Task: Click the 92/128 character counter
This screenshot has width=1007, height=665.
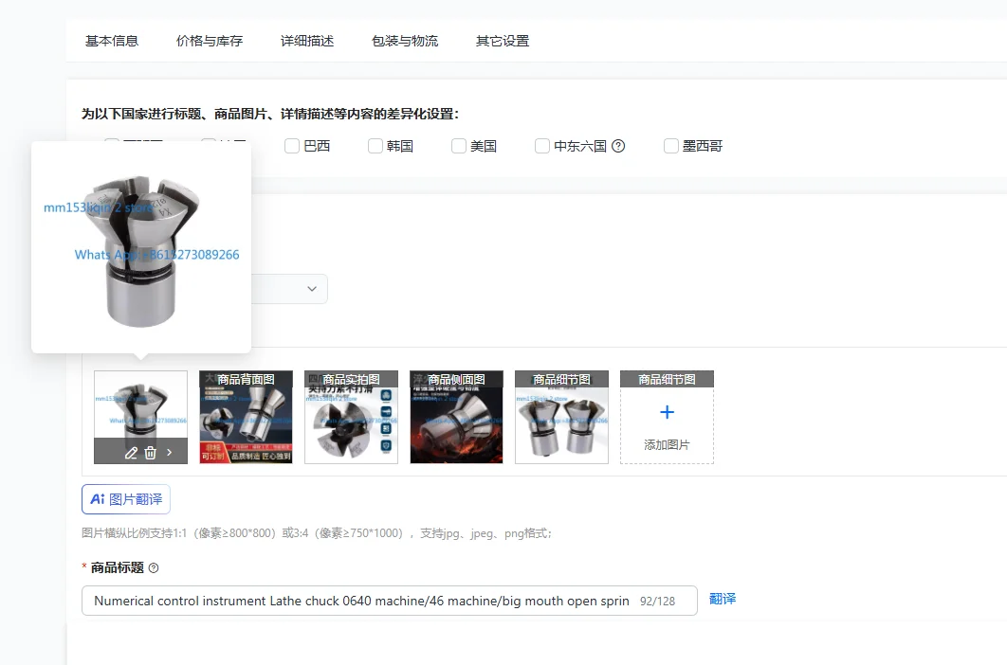Action: click(x=658, y=602)
